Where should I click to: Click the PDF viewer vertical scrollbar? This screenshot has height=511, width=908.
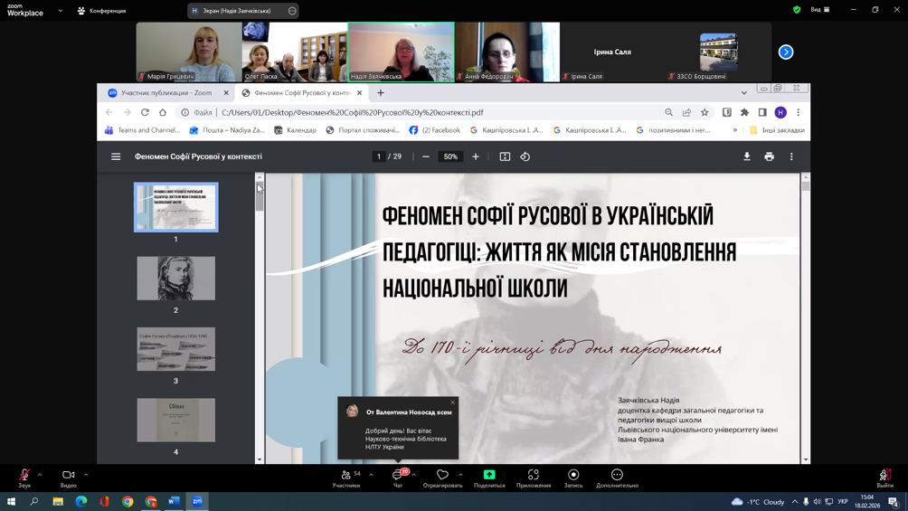(805, 317)
